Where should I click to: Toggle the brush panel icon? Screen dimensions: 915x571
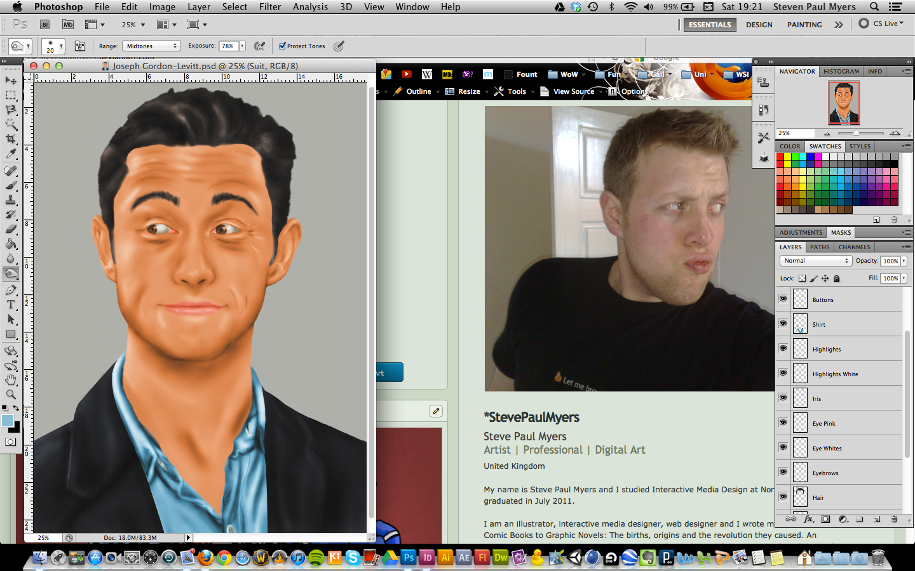(80, 46)
